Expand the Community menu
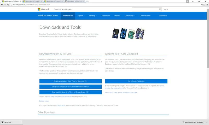209x125 pixels. tap(130, 16)
